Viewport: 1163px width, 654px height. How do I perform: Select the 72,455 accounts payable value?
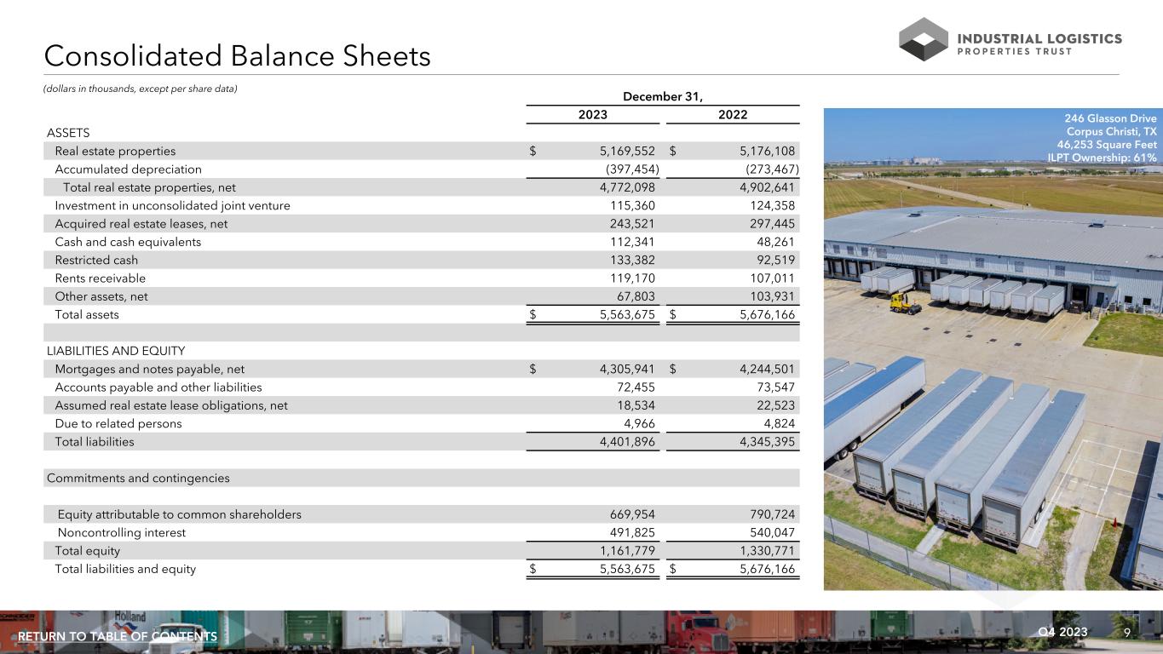tap(636, 387)
